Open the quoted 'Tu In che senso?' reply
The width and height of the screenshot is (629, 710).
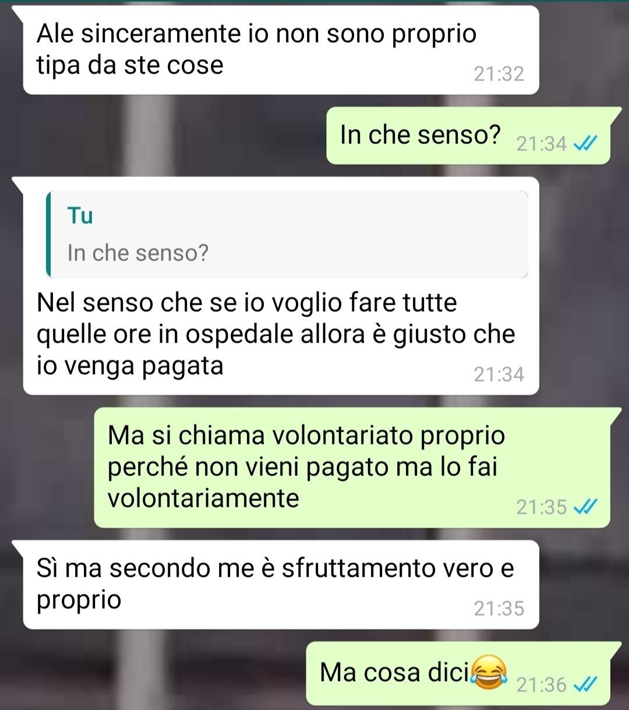[x=287, y=234]
